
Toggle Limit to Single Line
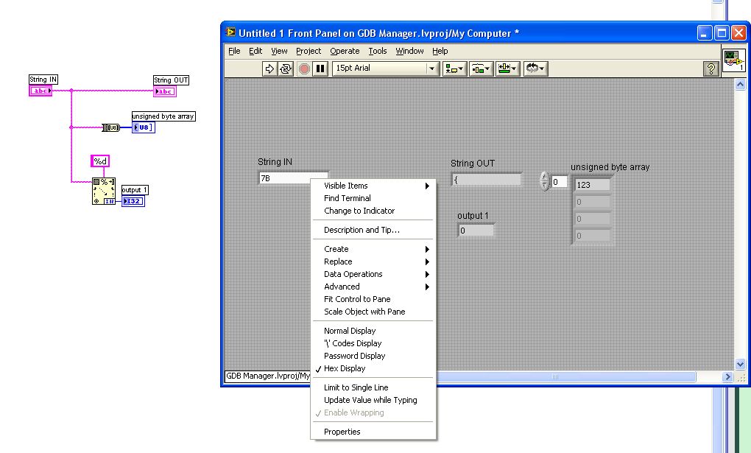(373, 387)
